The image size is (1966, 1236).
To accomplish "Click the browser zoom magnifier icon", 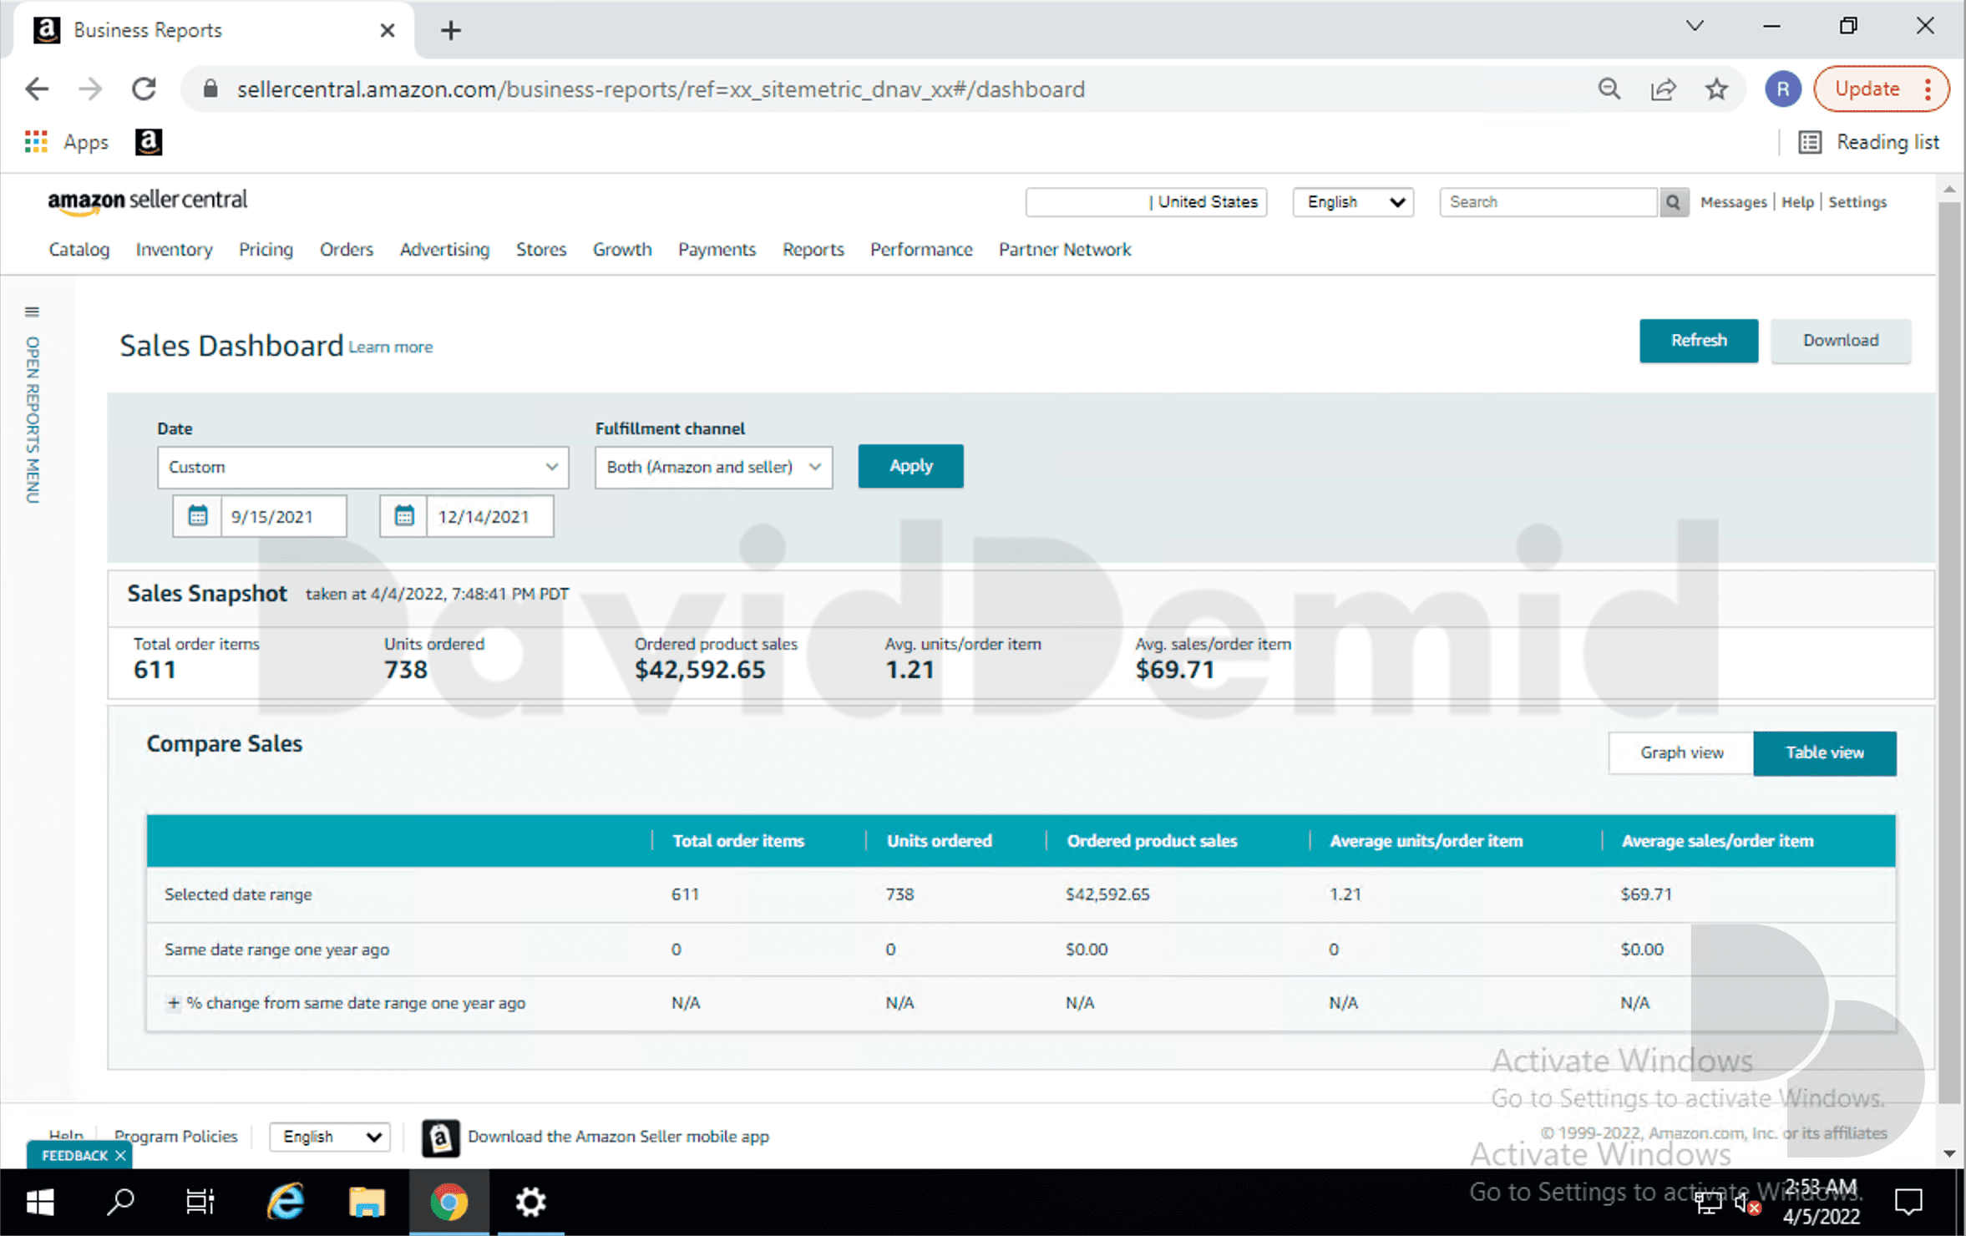I will pyautogui.click(x=1609, y=89).
